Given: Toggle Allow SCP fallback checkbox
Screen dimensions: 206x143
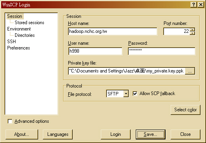Looking at the screenshot, I should point(135,93).
